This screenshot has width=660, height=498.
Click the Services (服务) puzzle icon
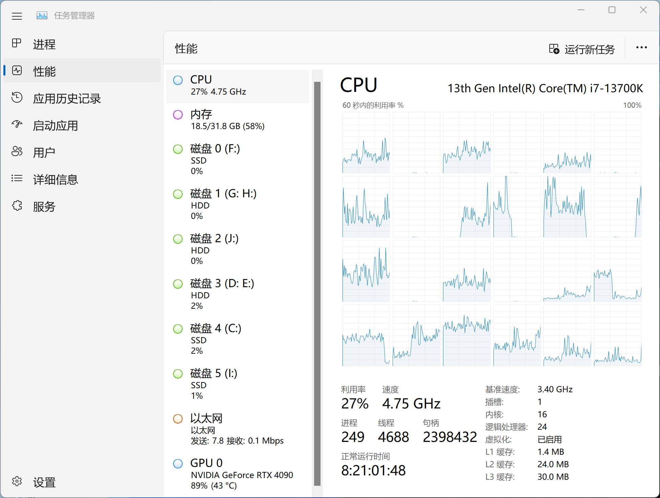[x=17, y=205]
